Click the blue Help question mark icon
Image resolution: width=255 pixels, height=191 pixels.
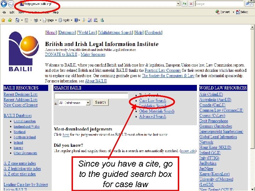(x=76, y=20)
